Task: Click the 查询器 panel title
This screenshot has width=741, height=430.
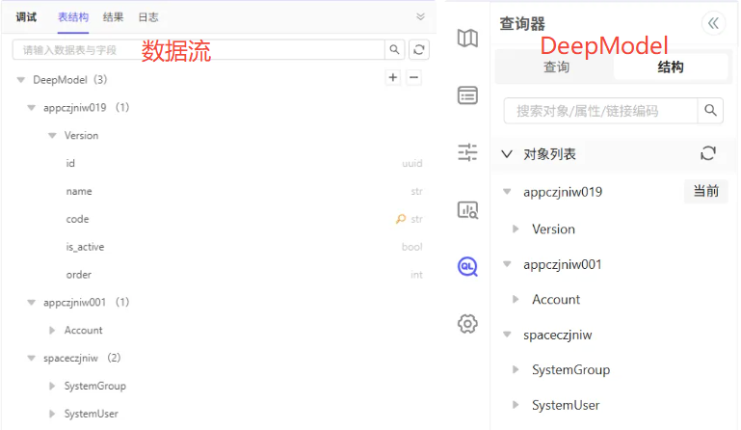Action: (522, 24)
